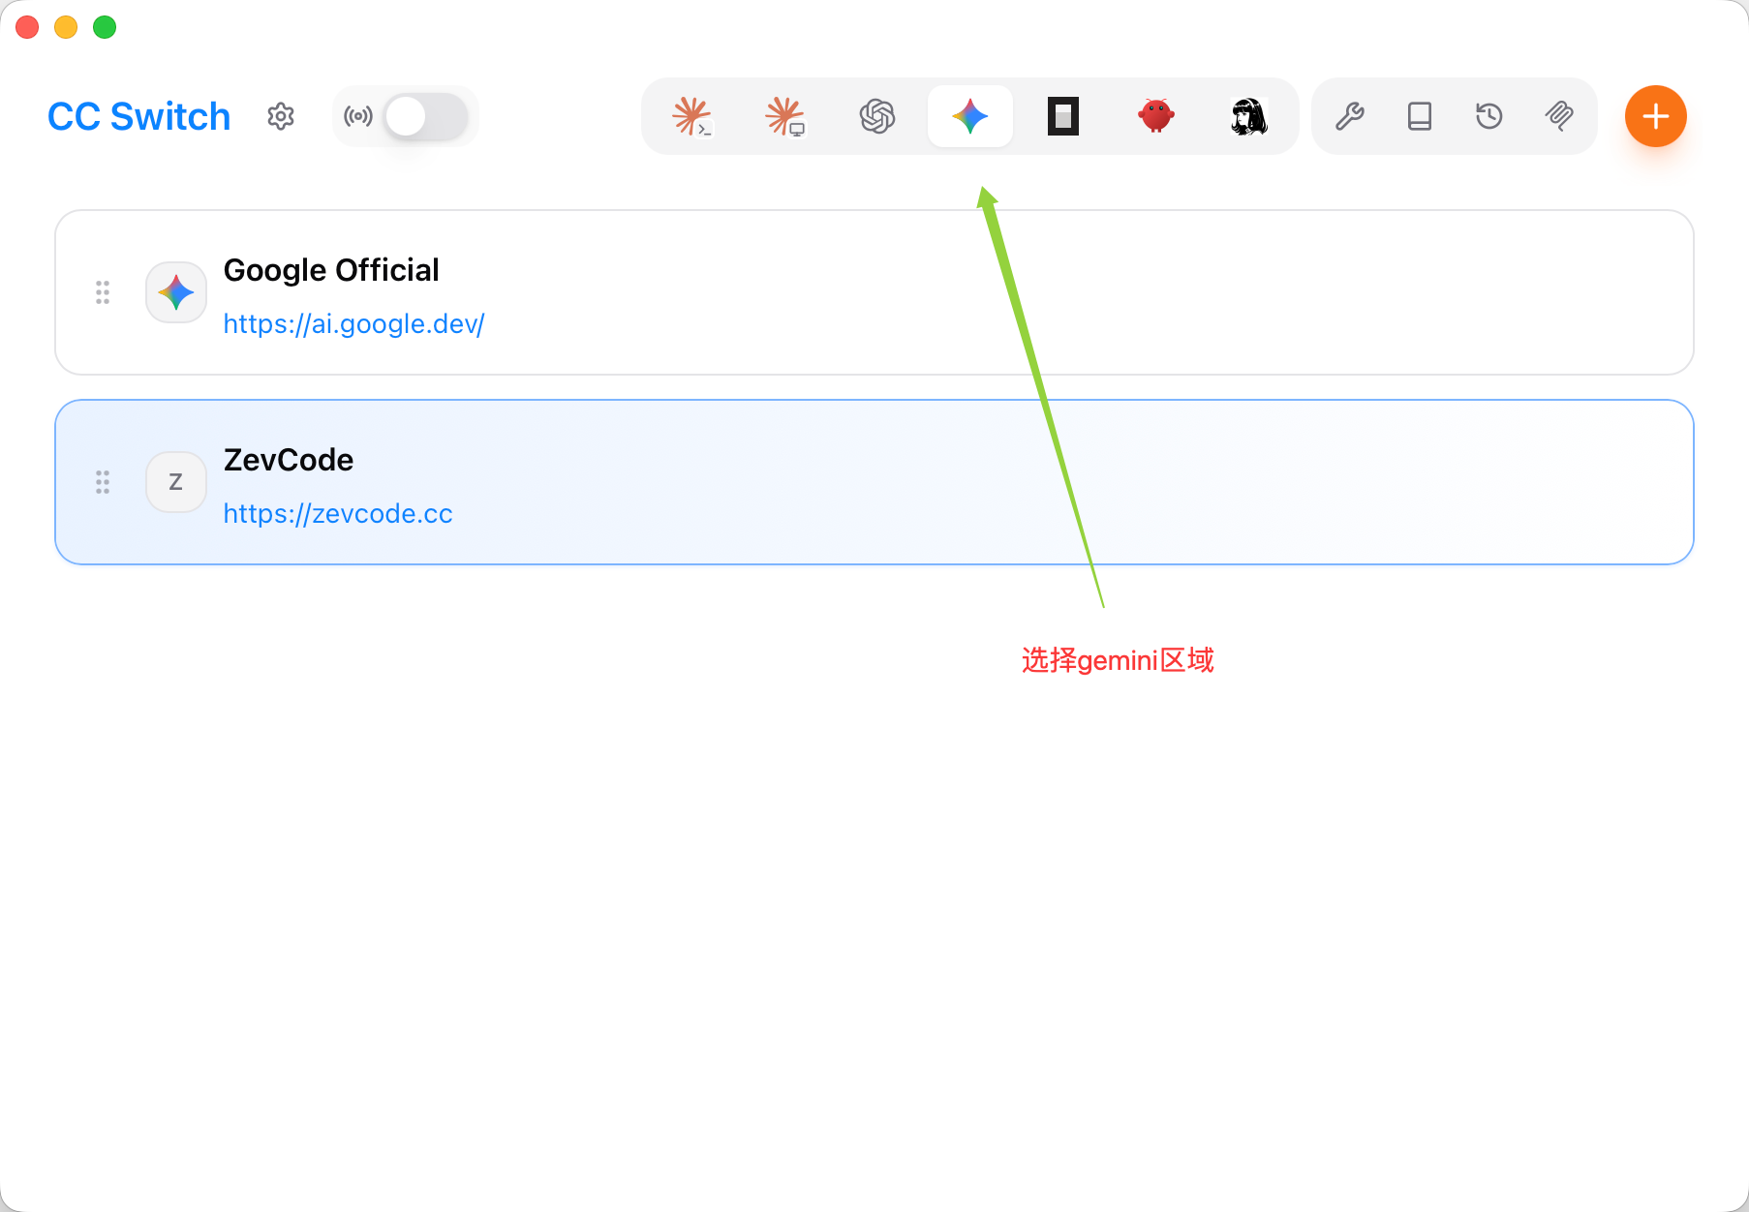Select the Google Official provider card

pos(874,292)
